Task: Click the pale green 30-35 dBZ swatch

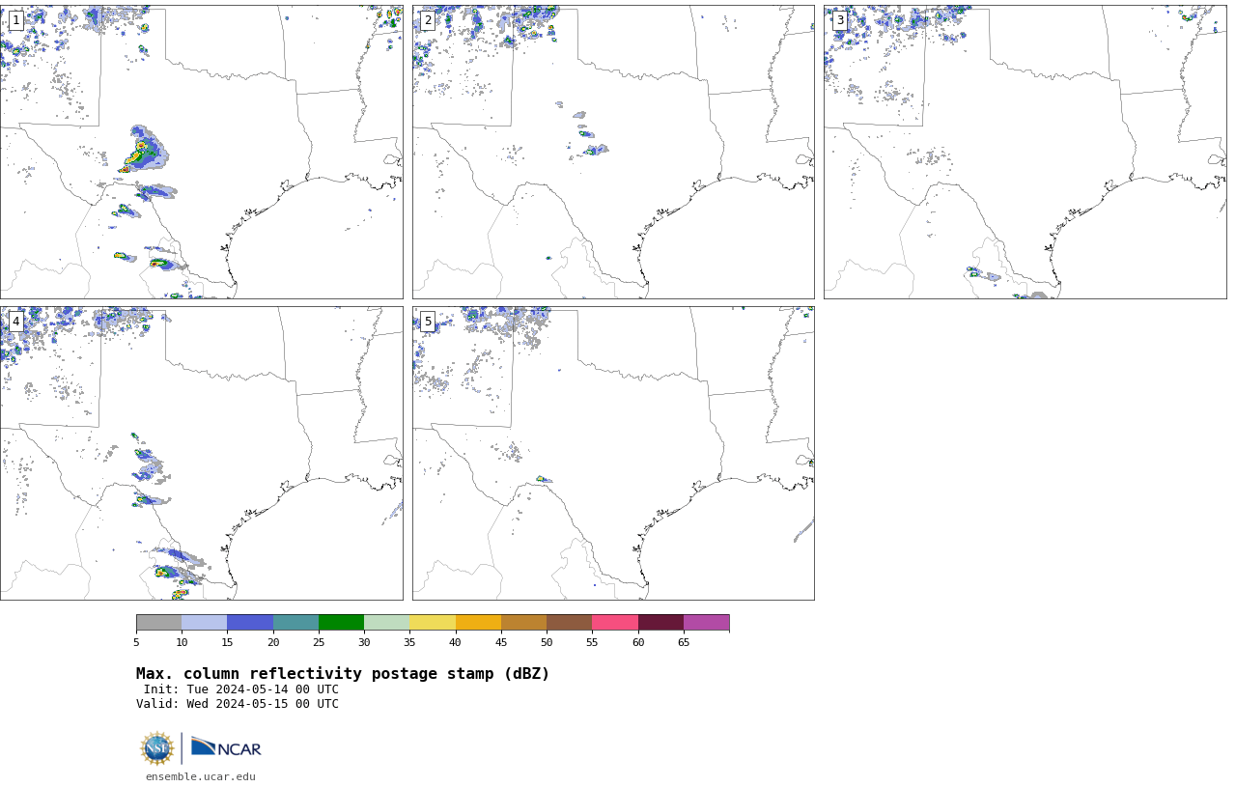Action: [387, 622]
